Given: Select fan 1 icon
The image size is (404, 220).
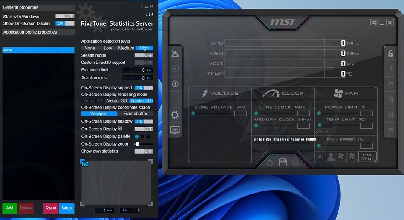Looking at the screenshot, I should point(341,157).
